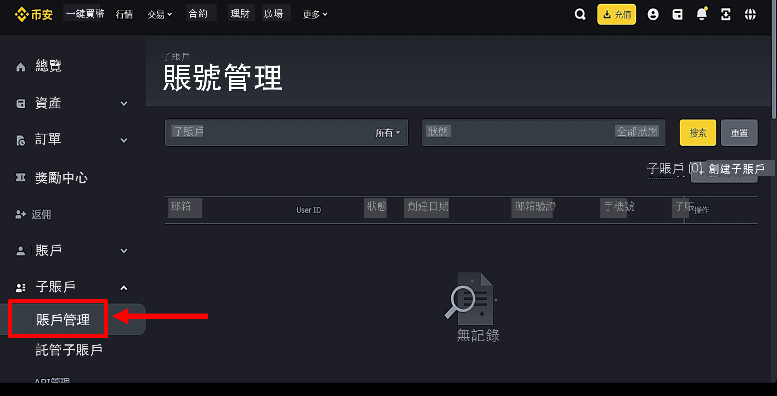Expand the 資產 assets chevron
Image resolution: width=777 pixels, height=396 pixels.
124,104
